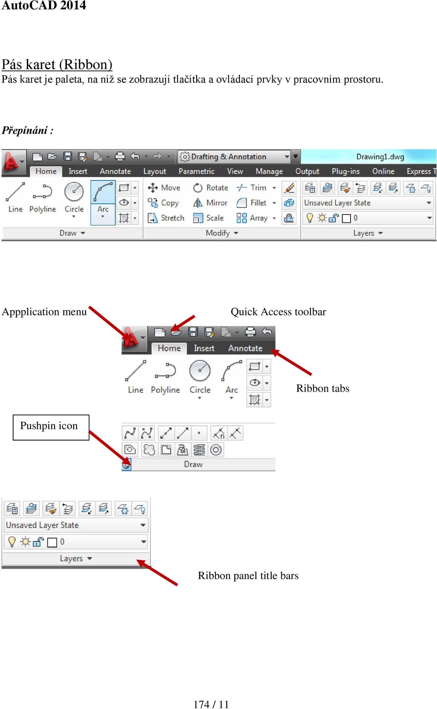Click Match Layer brush icon in enlarged Layers panel
The image size is (437, 709).
click(x=51, y=509)
